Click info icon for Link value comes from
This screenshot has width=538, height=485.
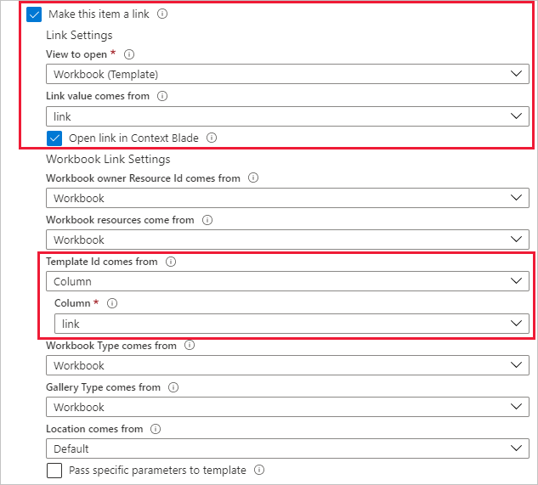pyautogui.click(x=162, y=96)
